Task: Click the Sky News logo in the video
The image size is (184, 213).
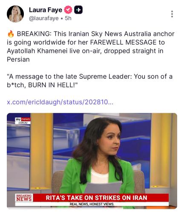Action: pos(23,119)
